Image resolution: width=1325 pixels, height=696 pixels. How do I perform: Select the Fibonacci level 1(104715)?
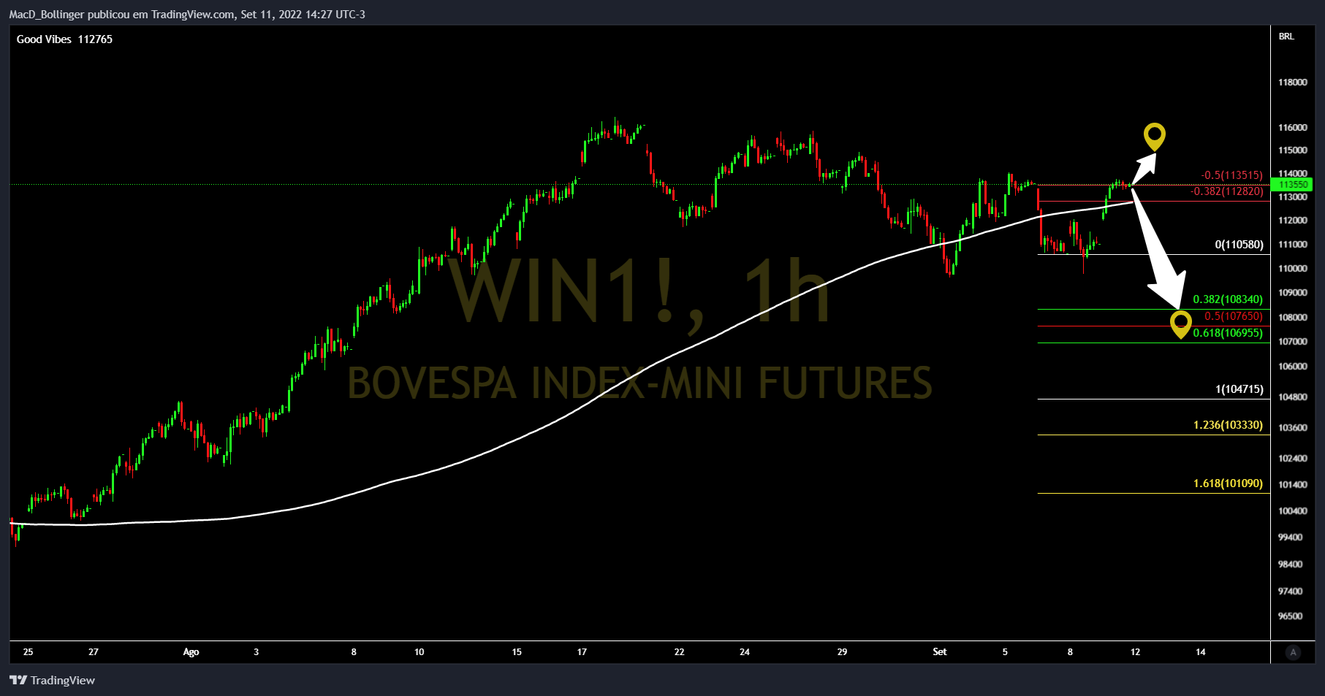[x=1239, y=389]
